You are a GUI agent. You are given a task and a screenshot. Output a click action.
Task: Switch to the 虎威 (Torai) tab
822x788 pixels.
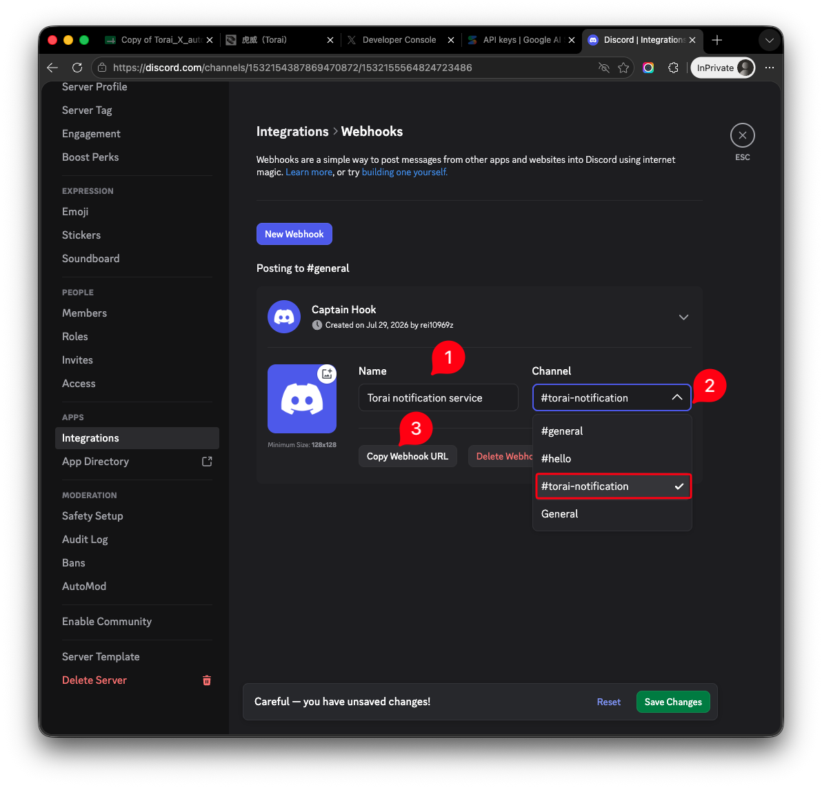tap(280, 40)
